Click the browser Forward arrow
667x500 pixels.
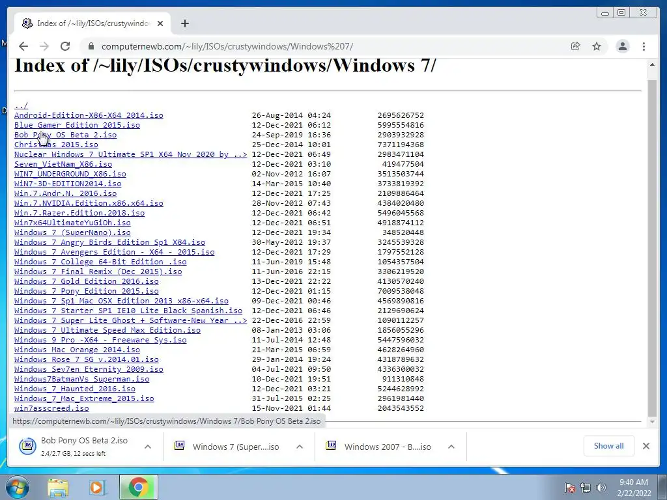[44, 46]
